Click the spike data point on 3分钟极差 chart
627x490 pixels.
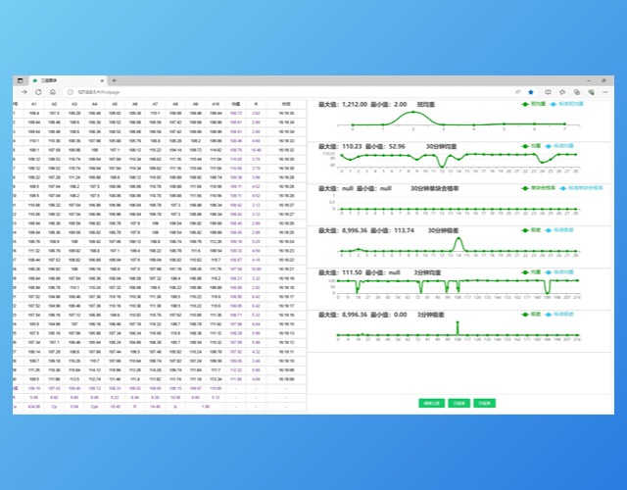coord(457,324)
